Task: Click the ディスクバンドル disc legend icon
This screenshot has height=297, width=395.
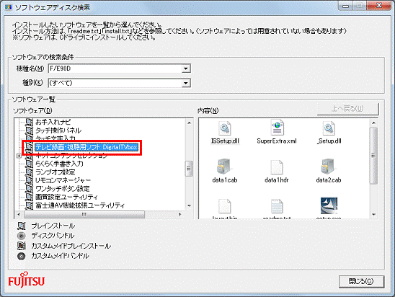Action: point(22,236)
